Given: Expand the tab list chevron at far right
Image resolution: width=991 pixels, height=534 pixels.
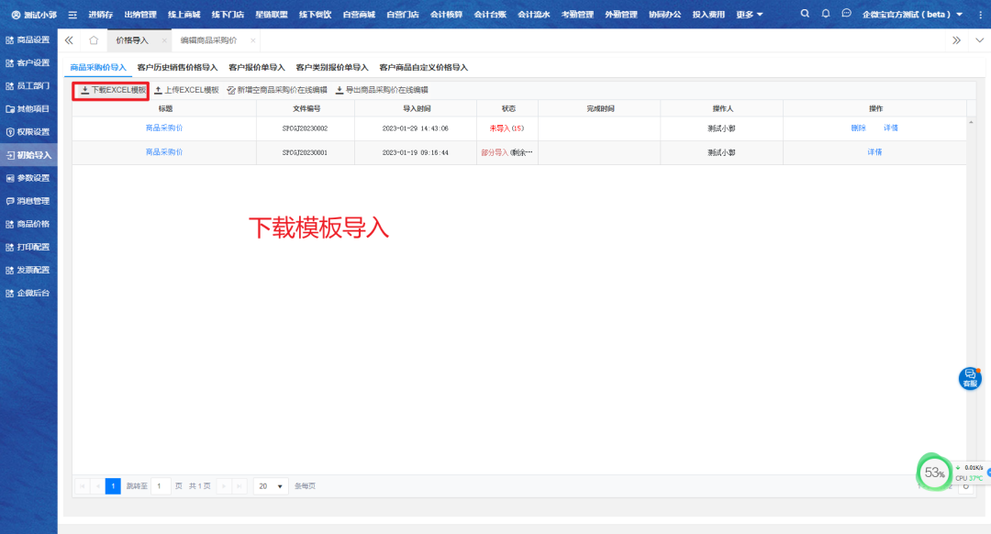Looking at the screenshot, I should (977, 40).
